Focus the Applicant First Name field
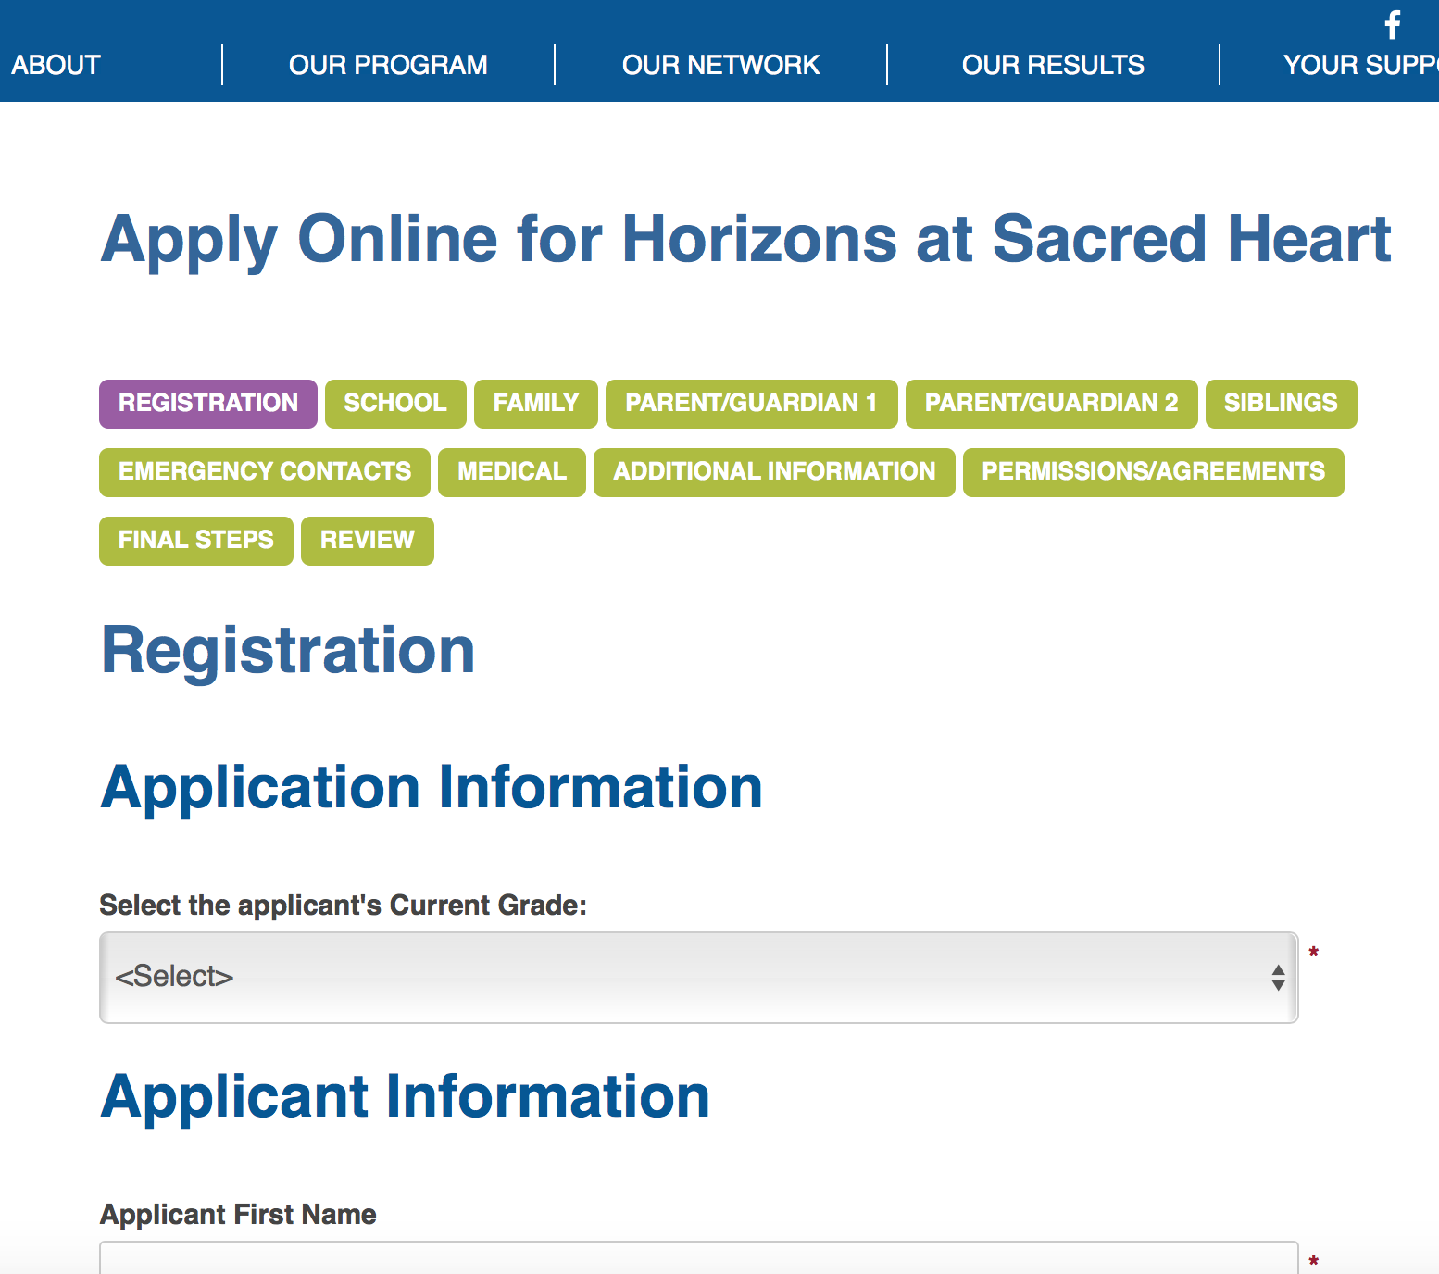The height and width of the screenshot is (1274, 1439). pyautogui.click(x=699, y=1257)
